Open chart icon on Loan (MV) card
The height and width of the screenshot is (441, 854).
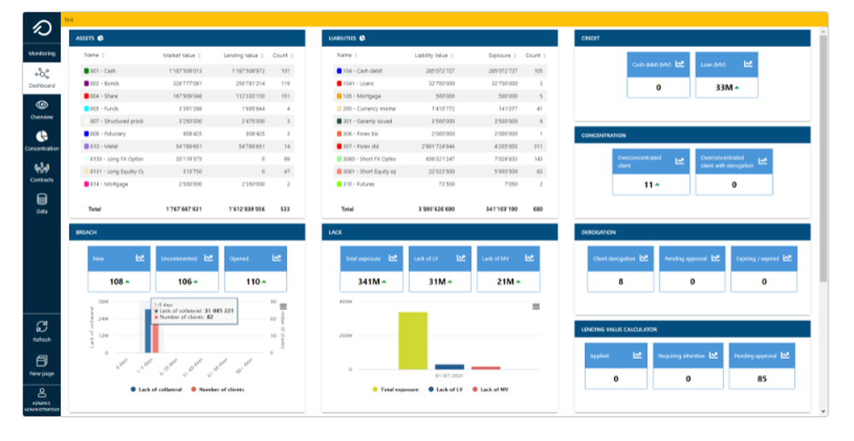(748, 64)
